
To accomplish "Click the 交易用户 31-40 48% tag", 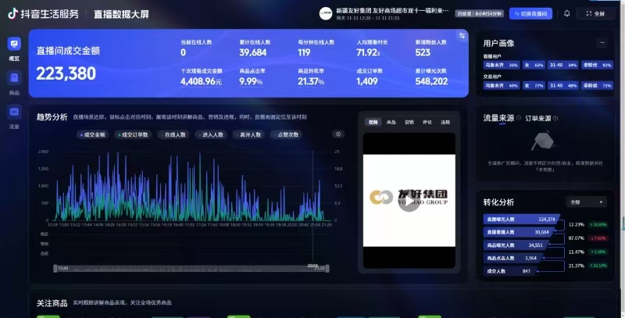I will [x=562, y=85].
